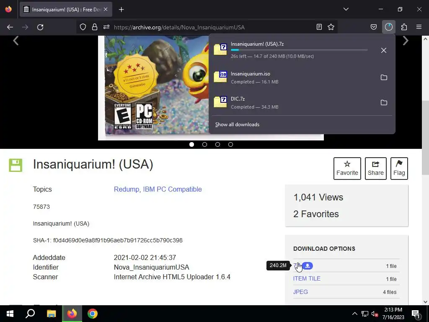Show Insaniquarium.iso in folder
Screen dimensions: 429x322
pyautogui.click(x=384, y=78)
